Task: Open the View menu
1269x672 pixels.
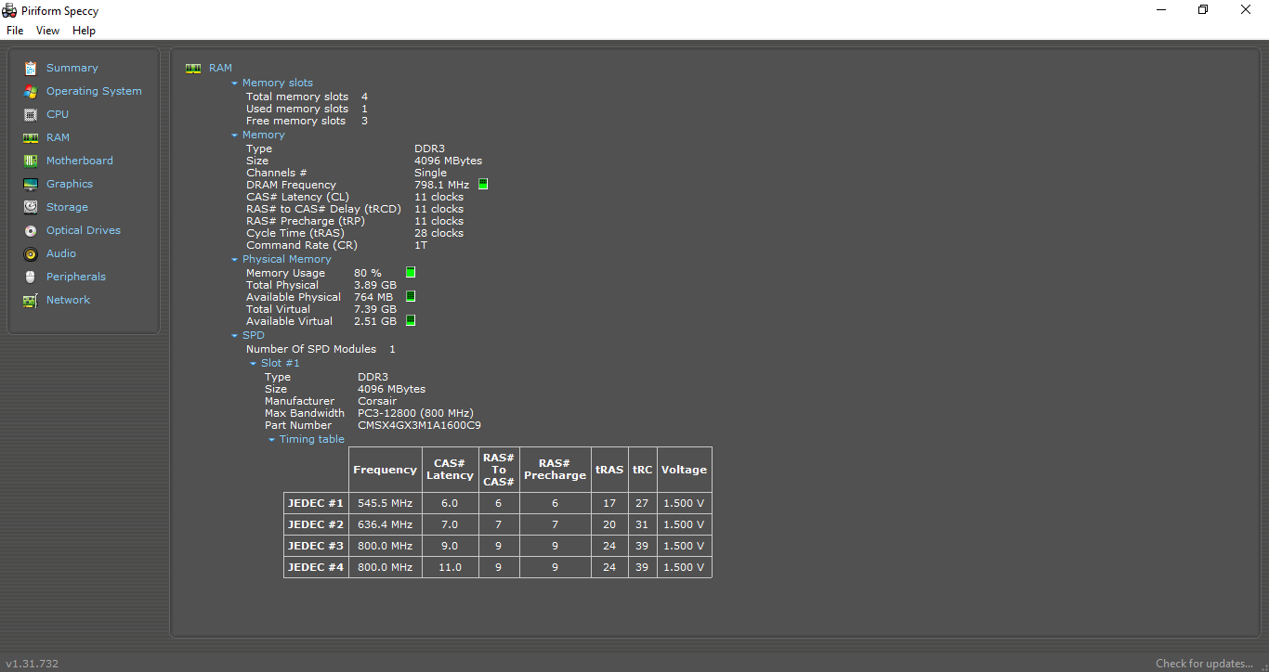Action: click(x=47, y=31)
